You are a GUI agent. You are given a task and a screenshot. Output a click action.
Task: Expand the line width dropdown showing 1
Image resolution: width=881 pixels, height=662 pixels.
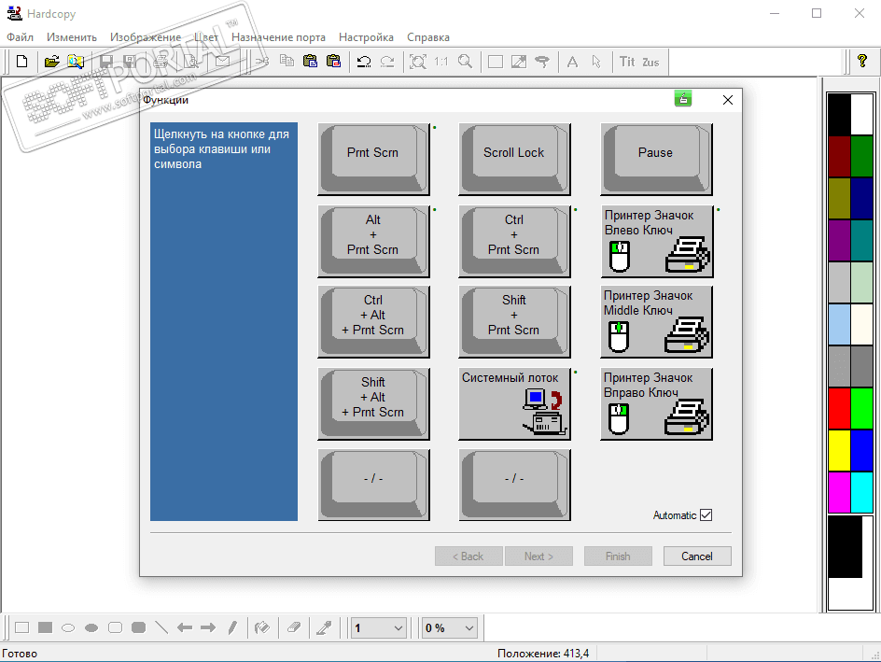click(399, 628)
